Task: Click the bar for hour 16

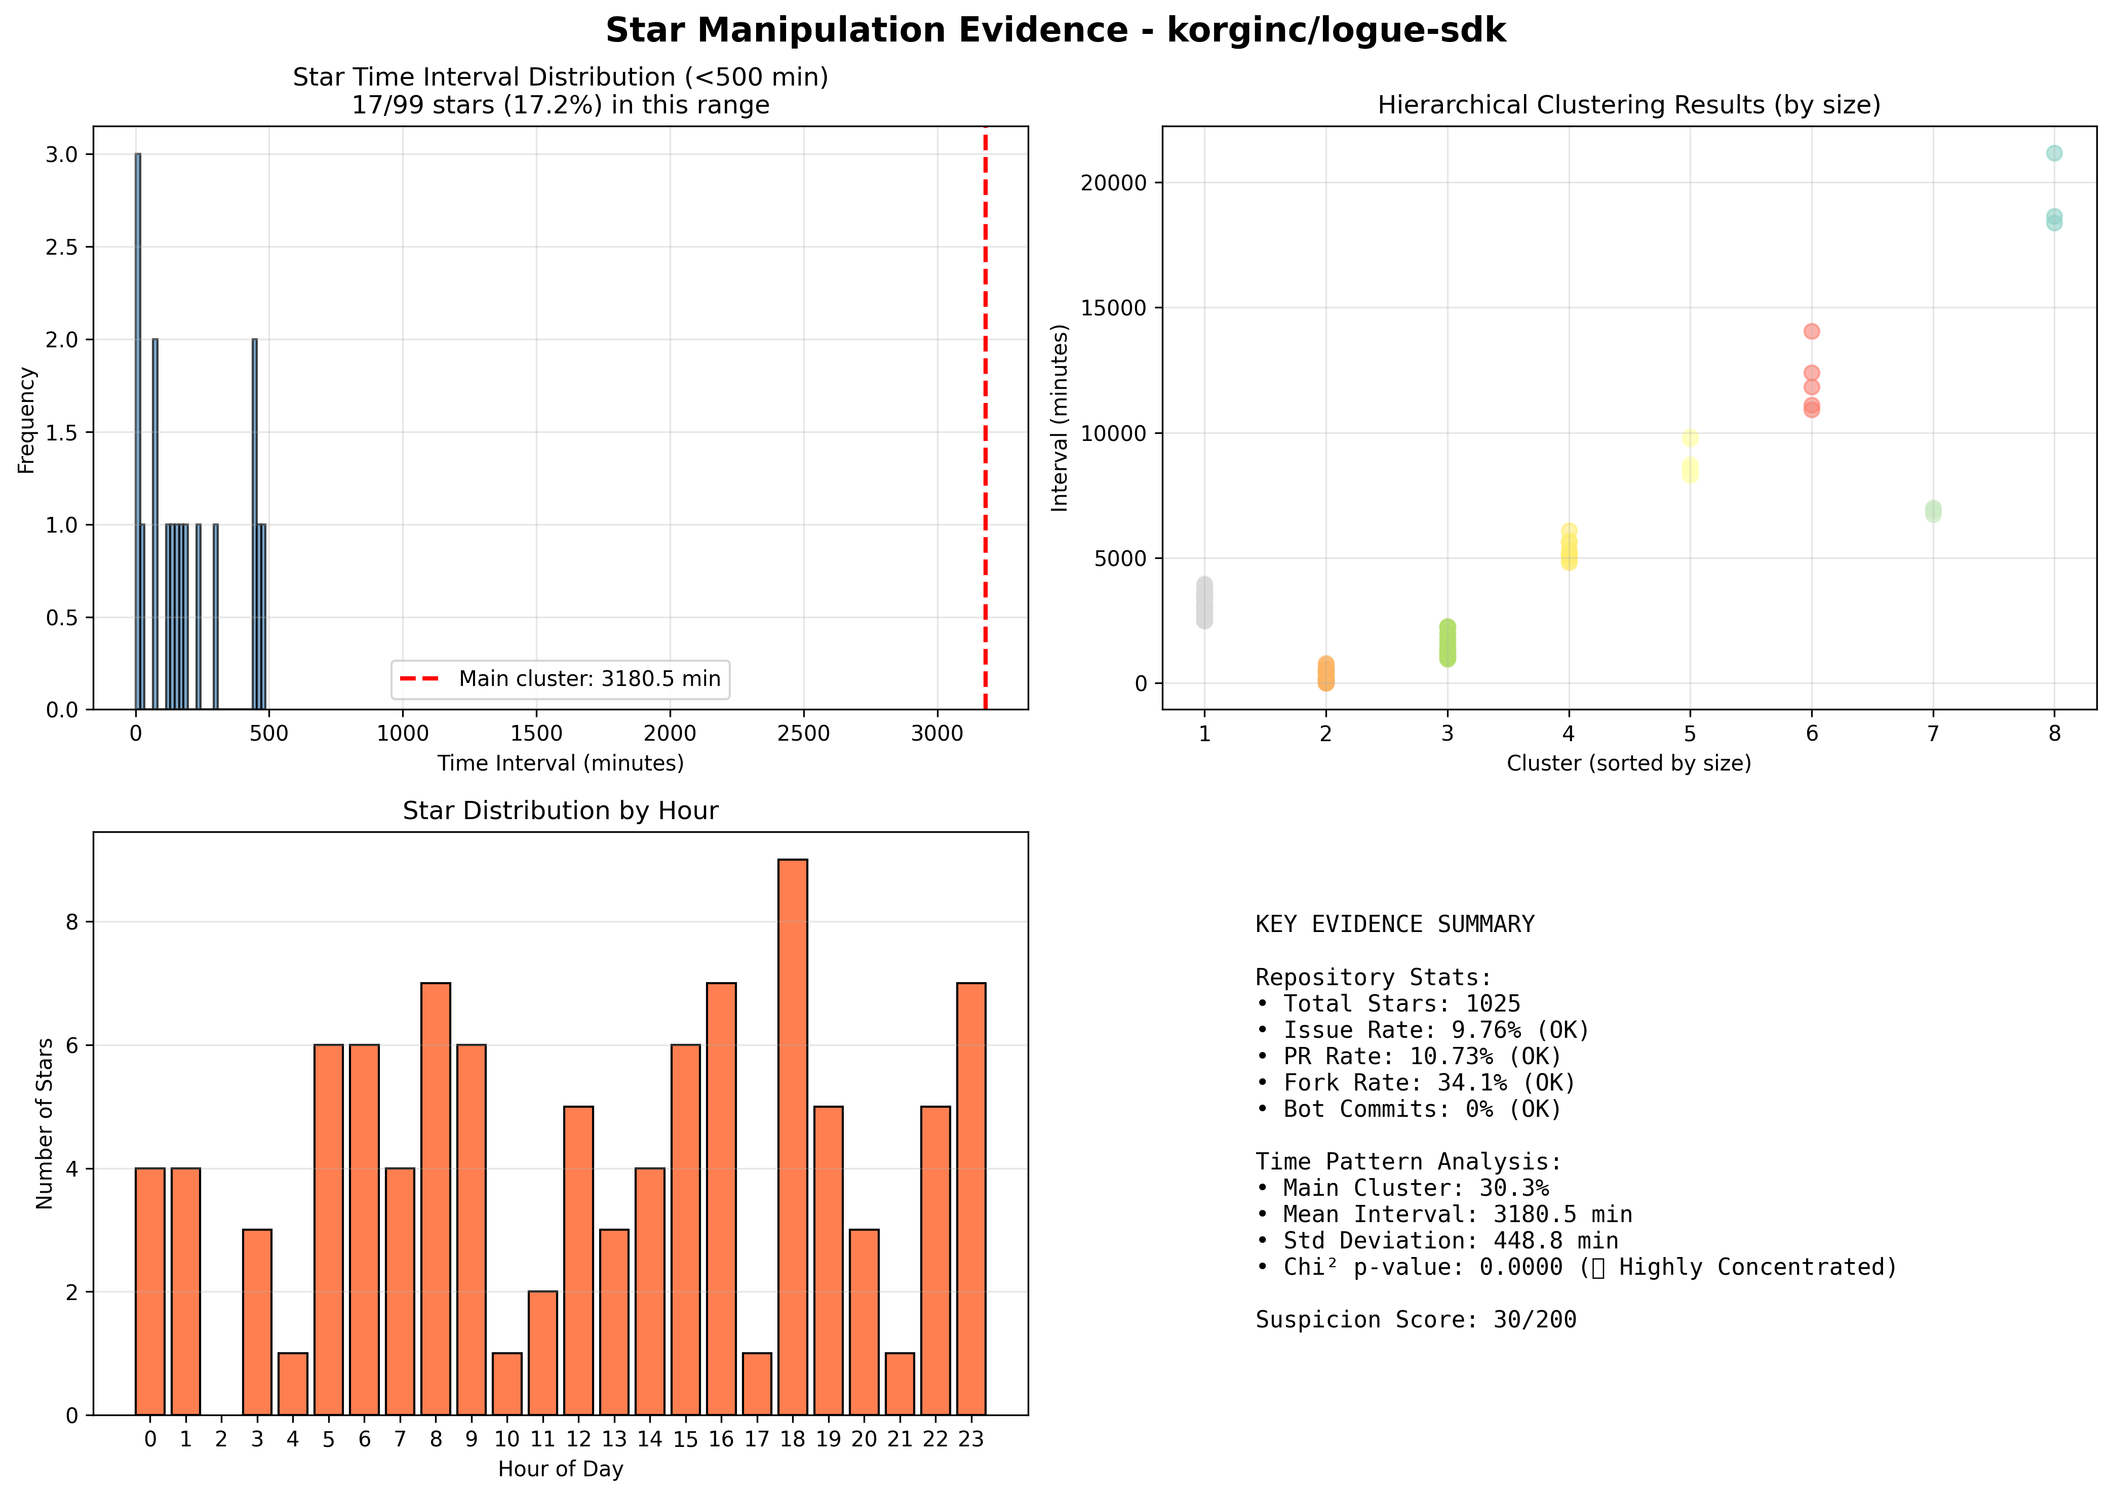Action: [x=722, y=1198]
